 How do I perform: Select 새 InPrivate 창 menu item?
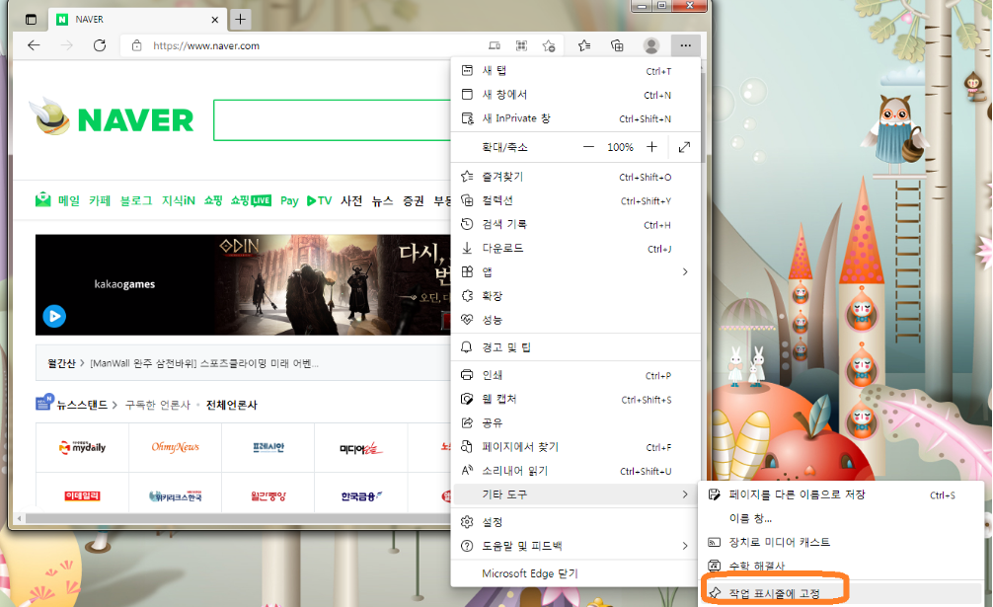[x=575, y=118]
